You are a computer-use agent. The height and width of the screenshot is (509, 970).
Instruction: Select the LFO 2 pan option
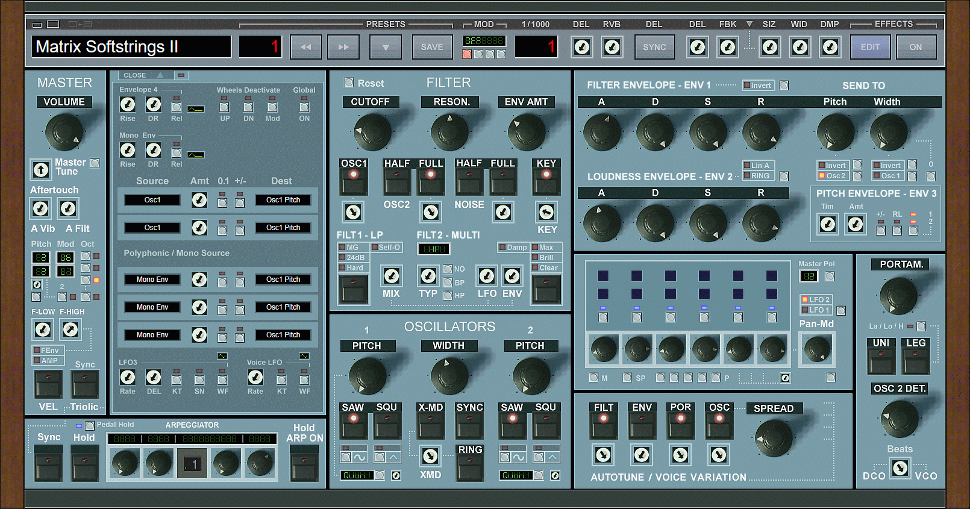(815, 299)
